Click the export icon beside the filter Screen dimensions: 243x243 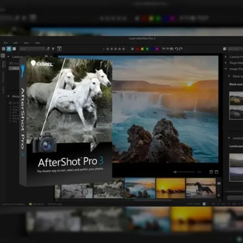click(60, 49)
